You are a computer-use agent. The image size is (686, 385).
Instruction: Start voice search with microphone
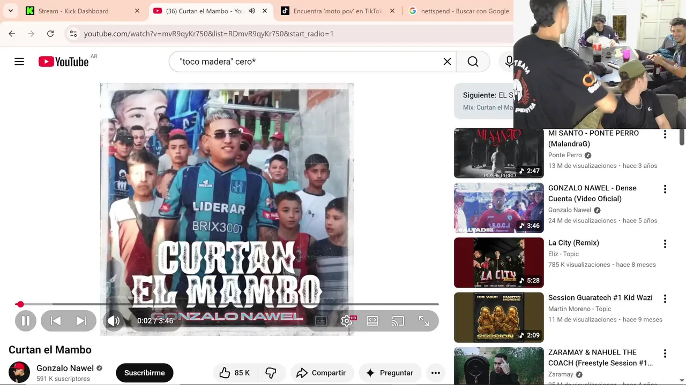(x=509, y=61)
